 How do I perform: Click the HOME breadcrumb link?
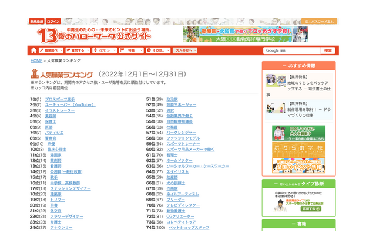(36, 60)
